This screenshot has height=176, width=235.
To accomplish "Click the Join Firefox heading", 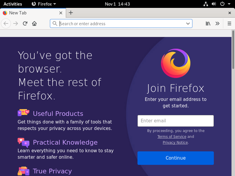I will tap(176, 88).
